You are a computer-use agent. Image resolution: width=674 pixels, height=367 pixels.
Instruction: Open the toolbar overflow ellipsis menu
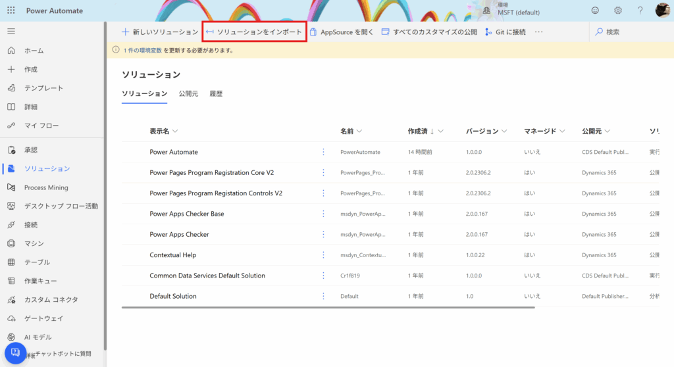click(538, 32)
